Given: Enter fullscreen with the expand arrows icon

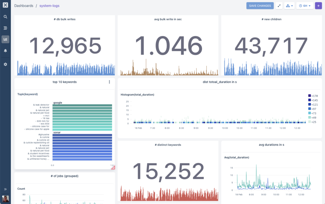Looking at the screenshot, I should click(x=279, y=6).
